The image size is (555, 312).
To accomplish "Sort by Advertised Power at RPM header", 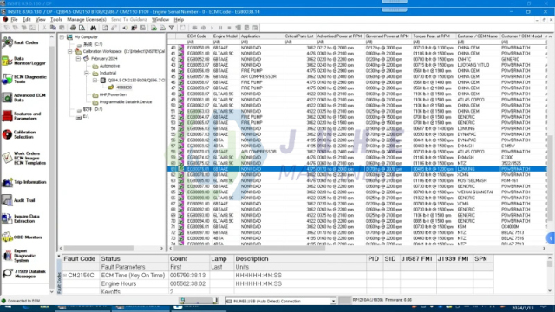I will 339,36.
